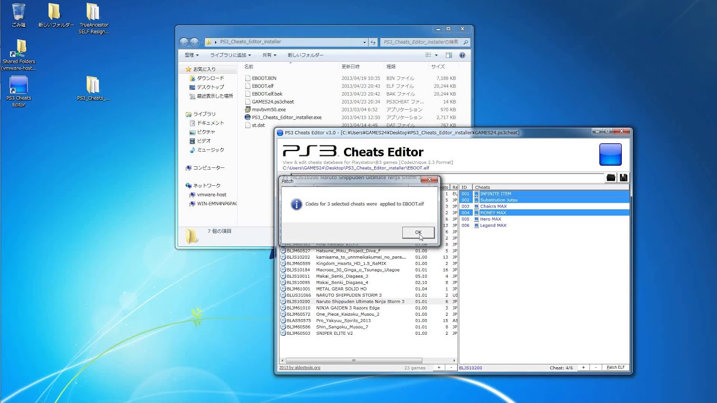Select Makai_Senki_Disgaea_4 row
717x403 pixels.
368,283
